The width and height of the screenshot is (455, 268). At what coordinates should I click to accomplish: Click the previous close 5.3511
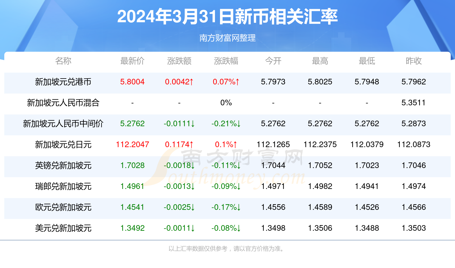(x=414, y=103)
